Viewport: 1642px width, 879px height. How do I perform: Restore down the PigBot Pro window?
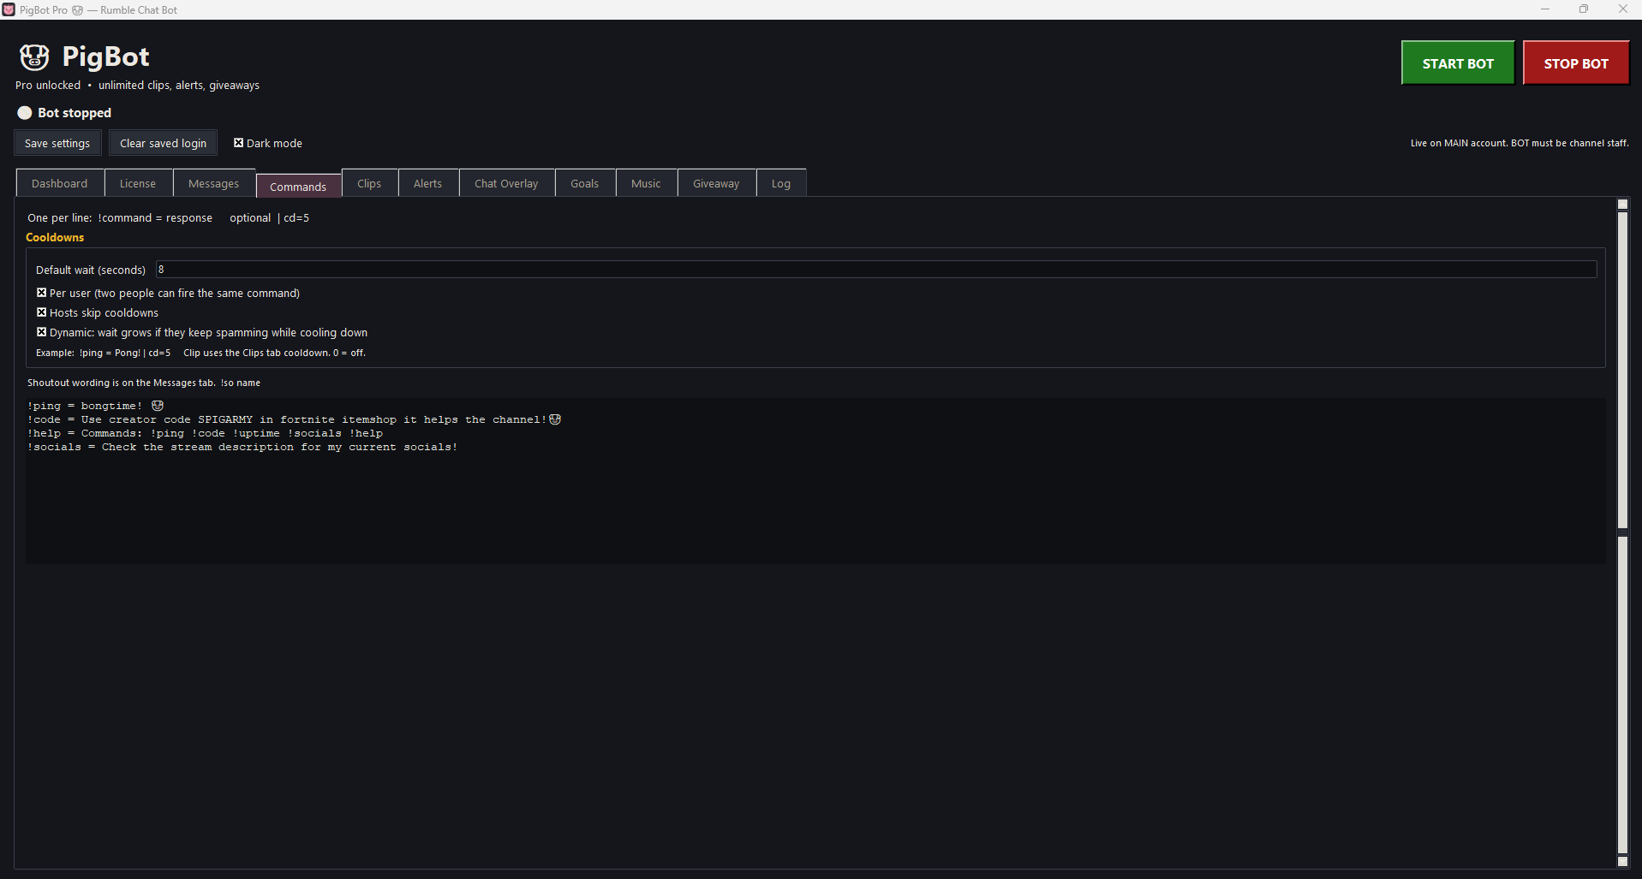pos(1584,9)
